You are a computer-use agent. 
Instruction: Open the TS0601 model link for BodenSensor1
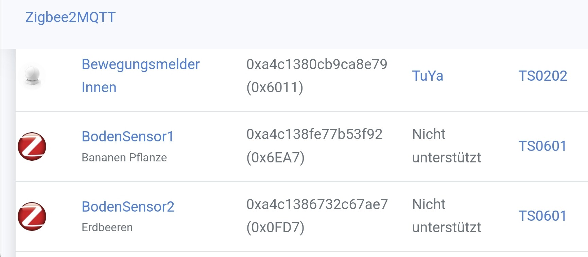tap(542, 146)
